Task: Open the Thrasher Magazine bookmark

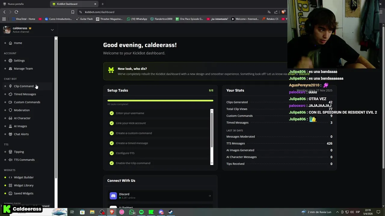Action: pyautogui.click(x=109, y=19)
